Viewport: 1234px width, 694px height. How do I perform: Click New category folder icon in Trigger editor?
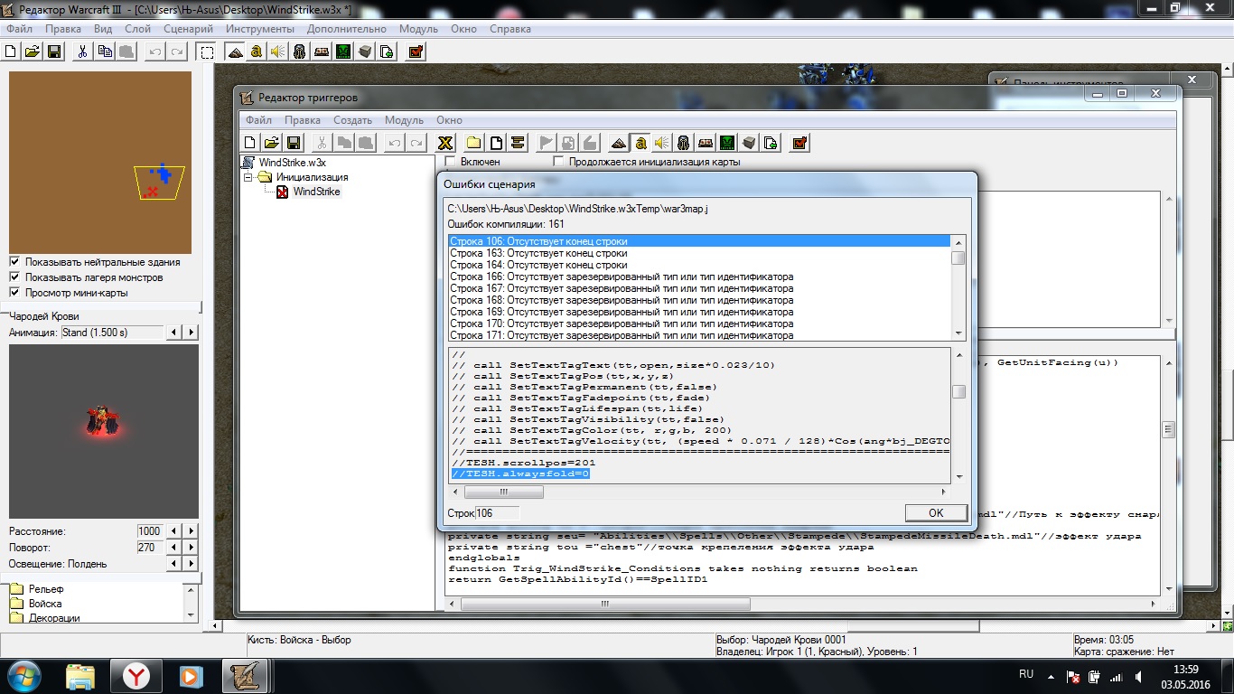(x=473, y=143)
